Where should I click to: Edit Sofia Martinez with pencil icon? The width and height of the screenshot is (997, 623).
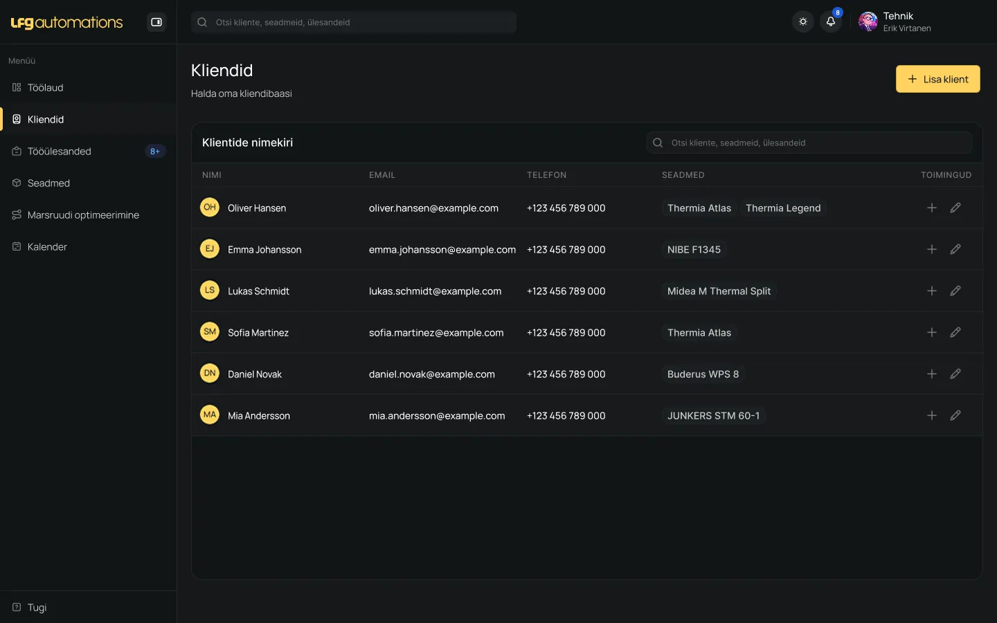pos(955,332)
